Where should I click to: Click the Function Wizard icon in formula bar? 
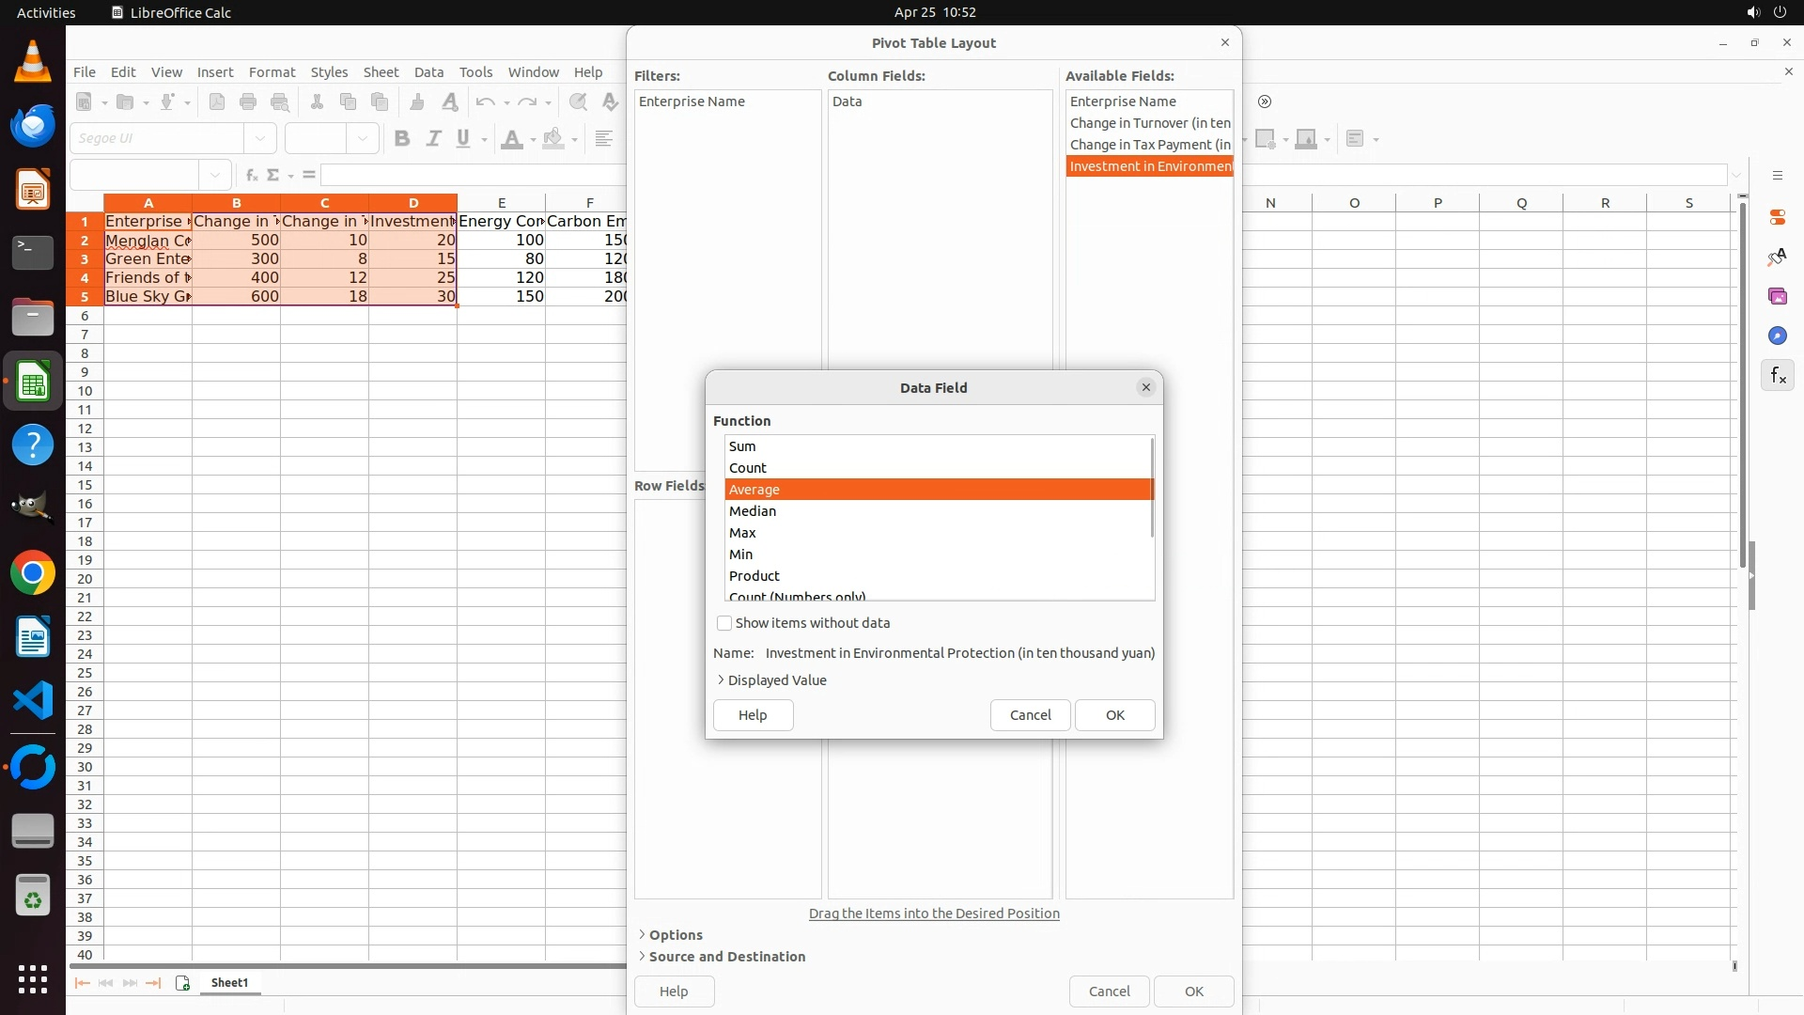pos(251,175)
